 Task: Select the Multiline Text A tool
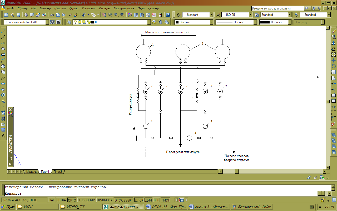3,136
